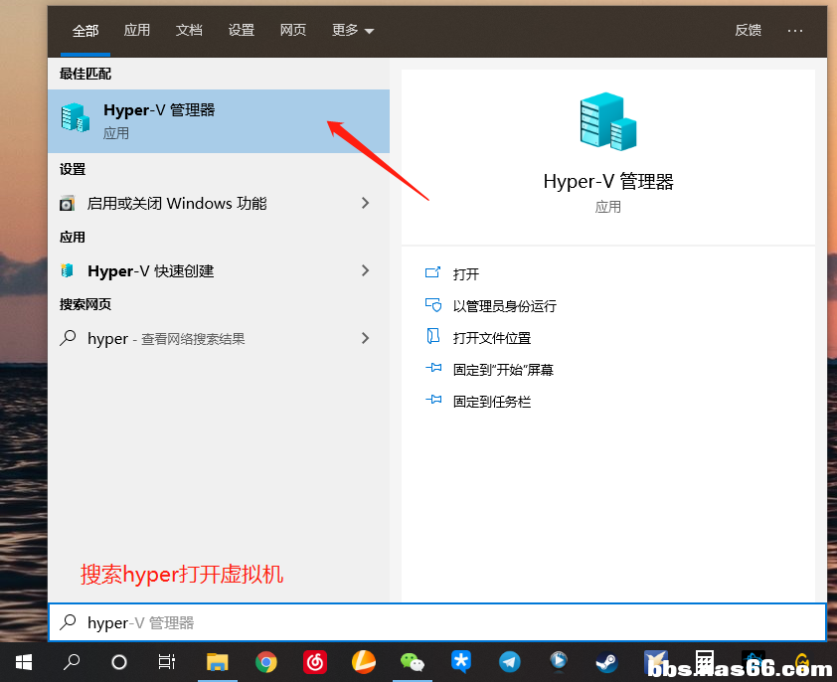Click 固定到任务栏 to pin to taskbar
This screenshot has width=837, height=682.
coord(505,401)
